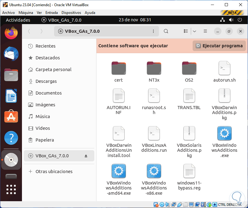Open Destacados in the sidebar

click(59, 58)
